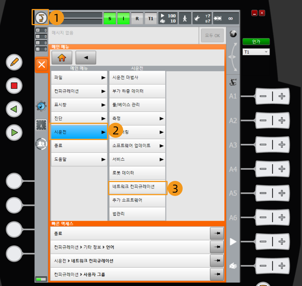Expand the 측정 submenu

[137, 119]
